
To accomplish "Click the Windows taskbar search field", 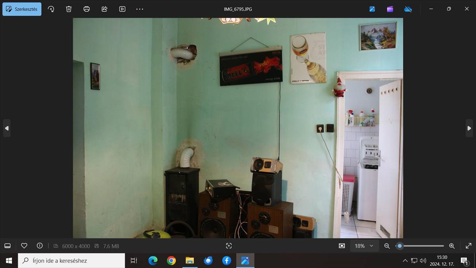I will (x=71, y=260).
